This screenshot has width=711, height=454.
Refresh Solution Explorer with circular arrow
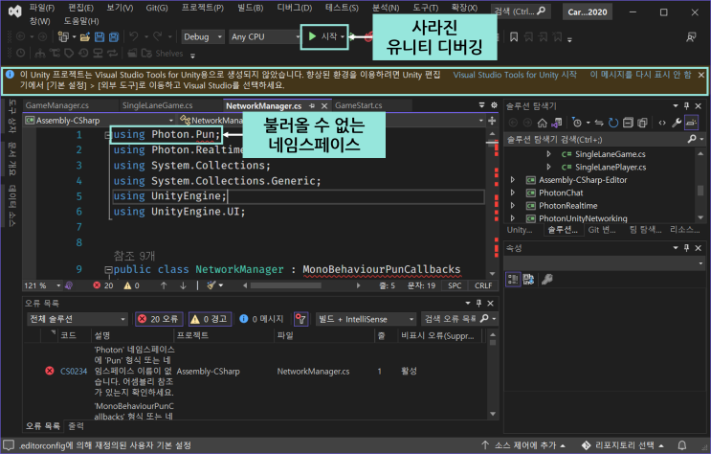point(613,123)
